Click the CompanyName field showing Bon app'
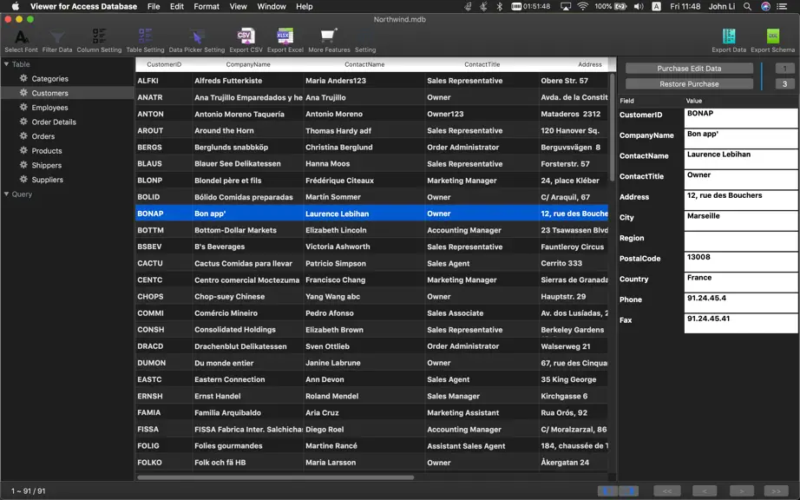 tap(741, 139)
